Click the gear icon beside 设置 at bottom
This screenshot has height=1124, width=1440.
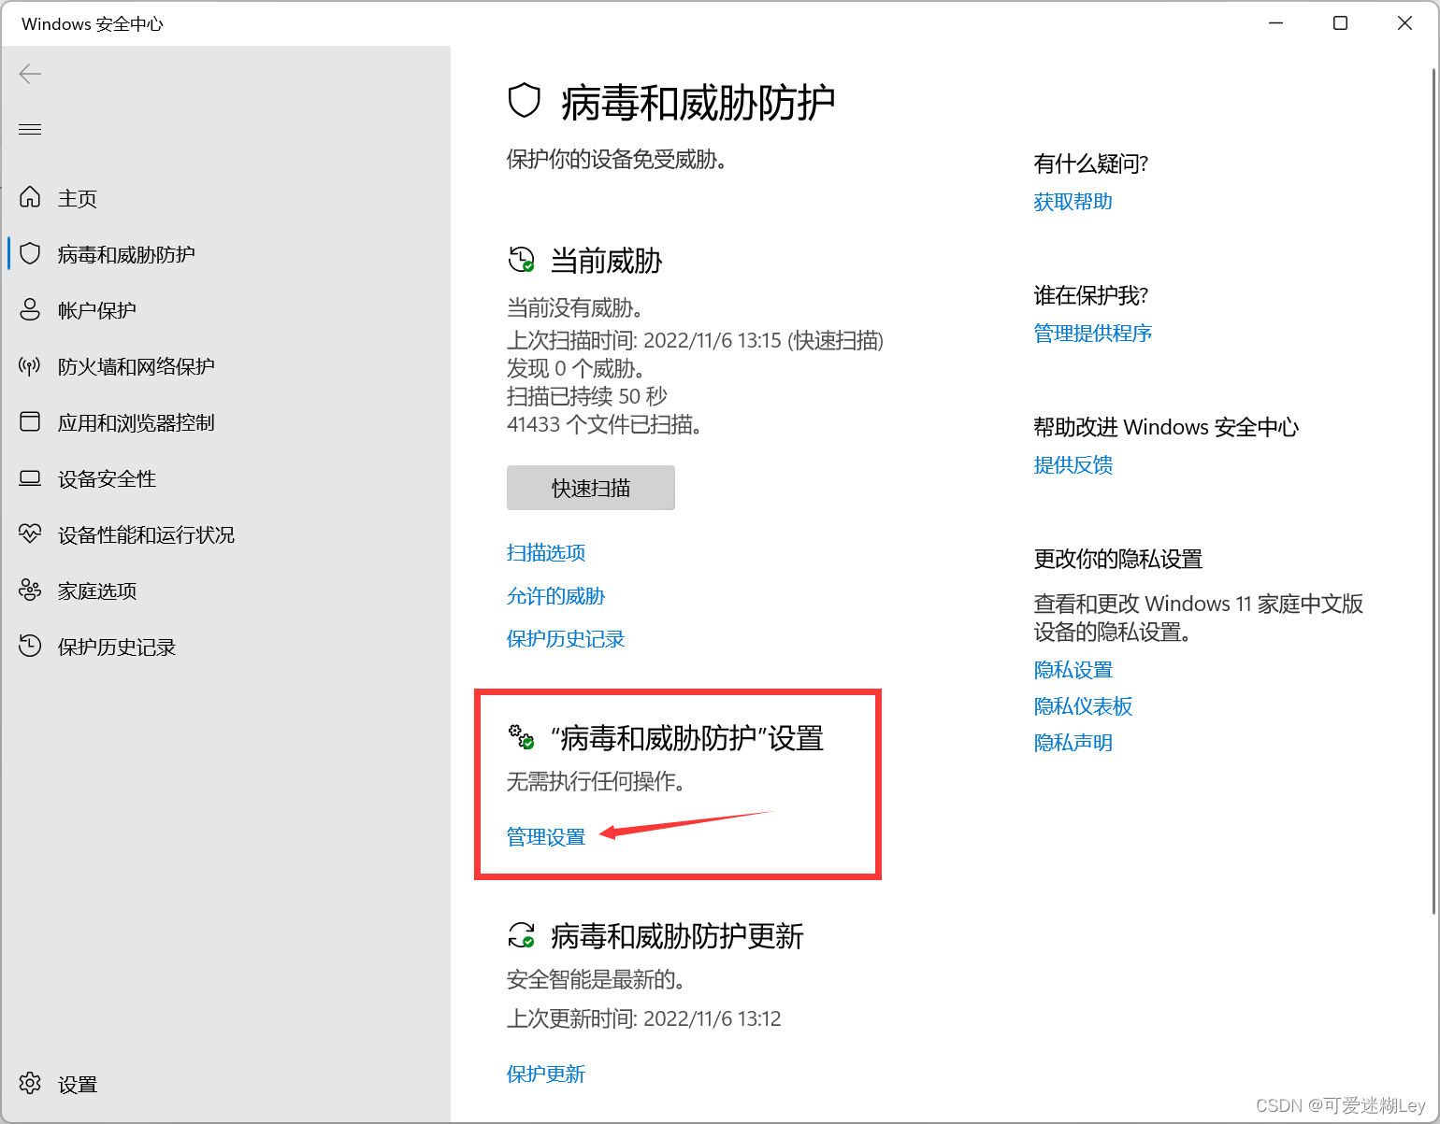[30, 1083]
